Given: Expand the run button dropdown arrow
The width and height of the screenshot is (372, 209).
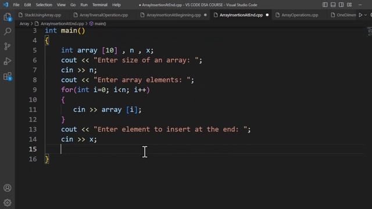Looking at the screenshot, I should pos(366,15).
